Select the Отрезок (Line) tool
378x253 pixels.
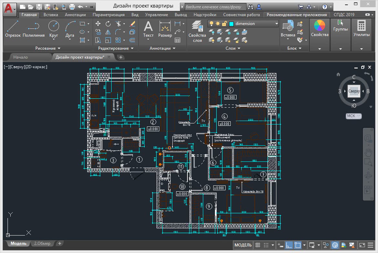click(x=13, y=29)
